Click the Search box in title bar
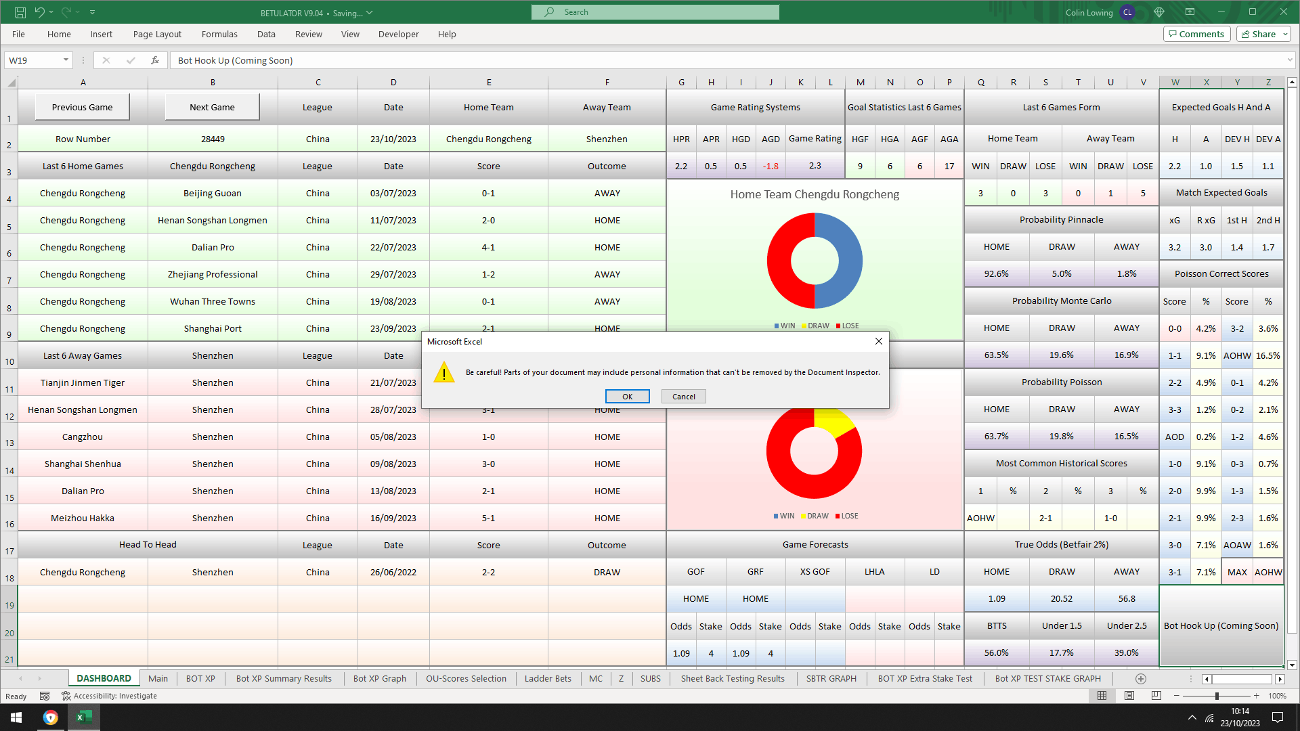The width and height of the screenshot is (1300, 731). 655,12
